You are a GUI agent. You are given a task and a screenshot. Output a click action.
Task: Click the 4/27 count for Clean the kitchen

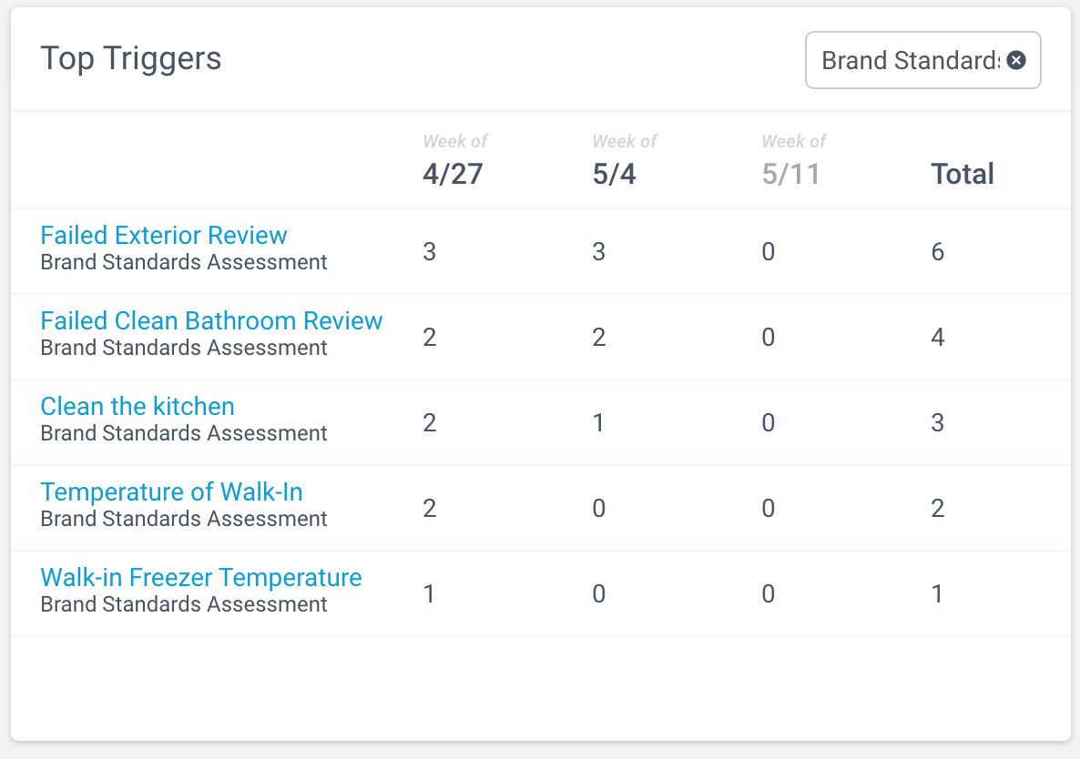[x=429, y=422]
